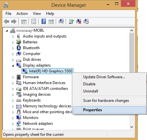Click the Audio inputs speaker icon
Screen dimensions: 147x140
(18, 36)
